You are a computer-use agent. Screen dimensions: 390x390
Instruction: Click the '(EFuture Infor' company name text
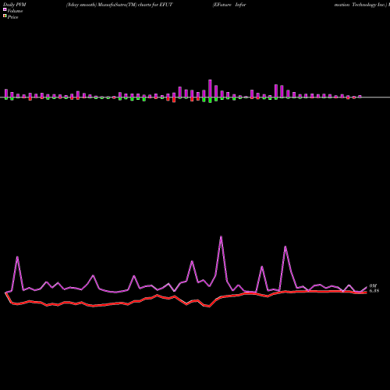click(x=229, y=5)
